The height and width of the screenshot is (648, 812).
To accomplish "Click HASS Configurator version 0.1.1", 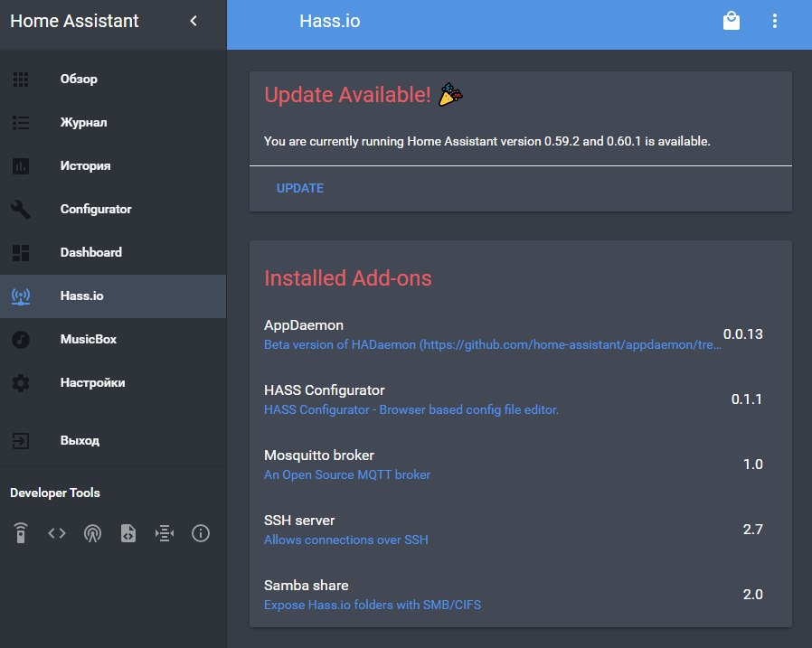I will (746, 399).
